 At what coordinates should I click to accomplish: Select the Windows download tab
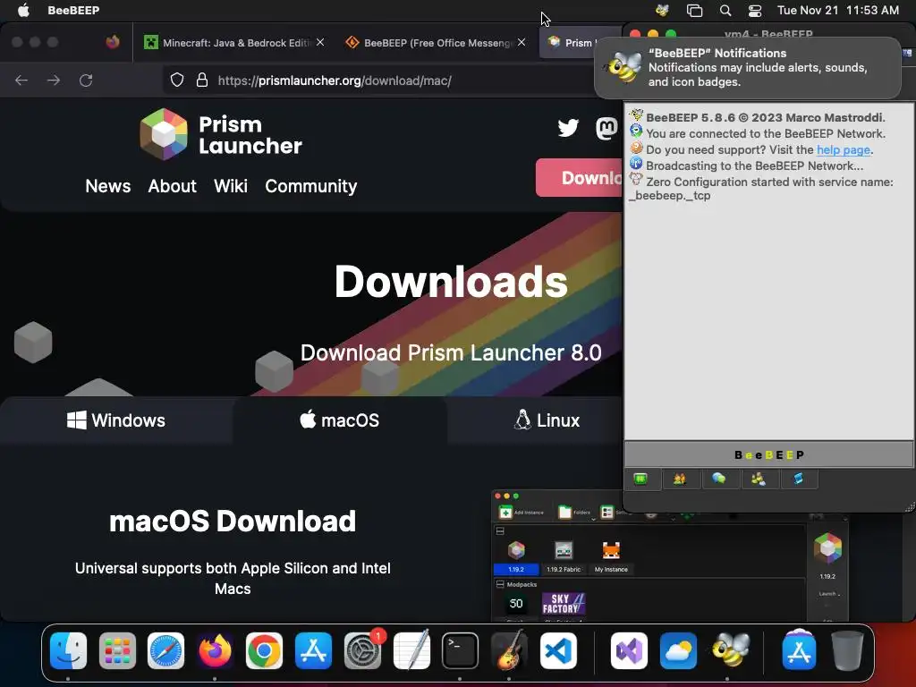click(116, 420)
